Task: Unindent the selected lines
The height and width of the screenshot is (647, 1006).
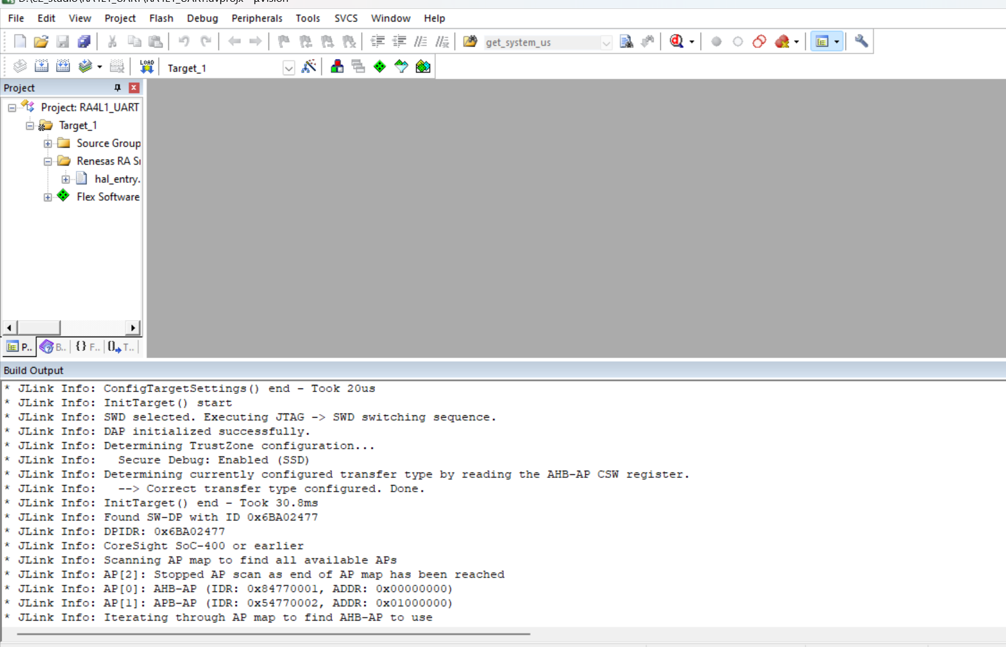Action: tap(399, 42)
